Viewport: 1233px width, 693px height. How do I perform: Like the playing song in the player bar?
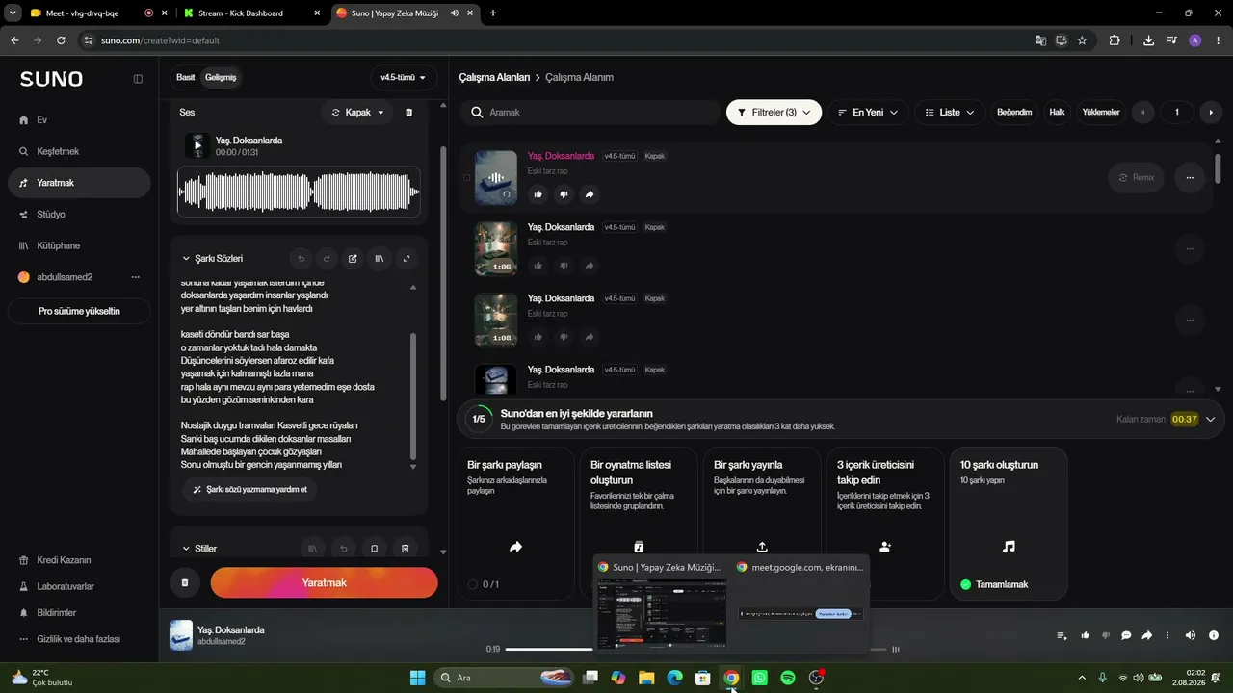coord(1086,635)
